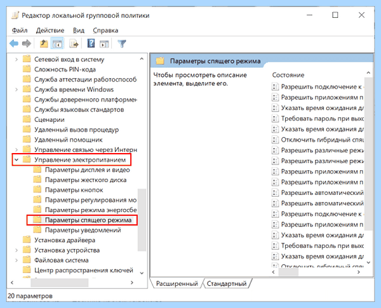Click the Back arrow toolbar icon
This screenshot has width=381, height=308.
(14, 44)
